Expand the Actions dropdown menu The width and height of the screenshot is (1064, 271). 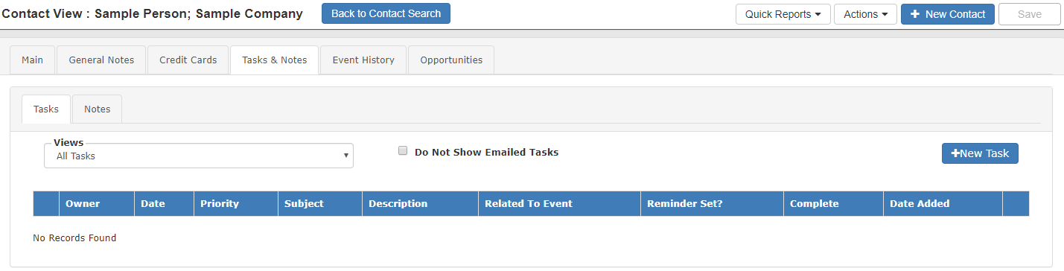pyautogui.click(x=865, y=14)
